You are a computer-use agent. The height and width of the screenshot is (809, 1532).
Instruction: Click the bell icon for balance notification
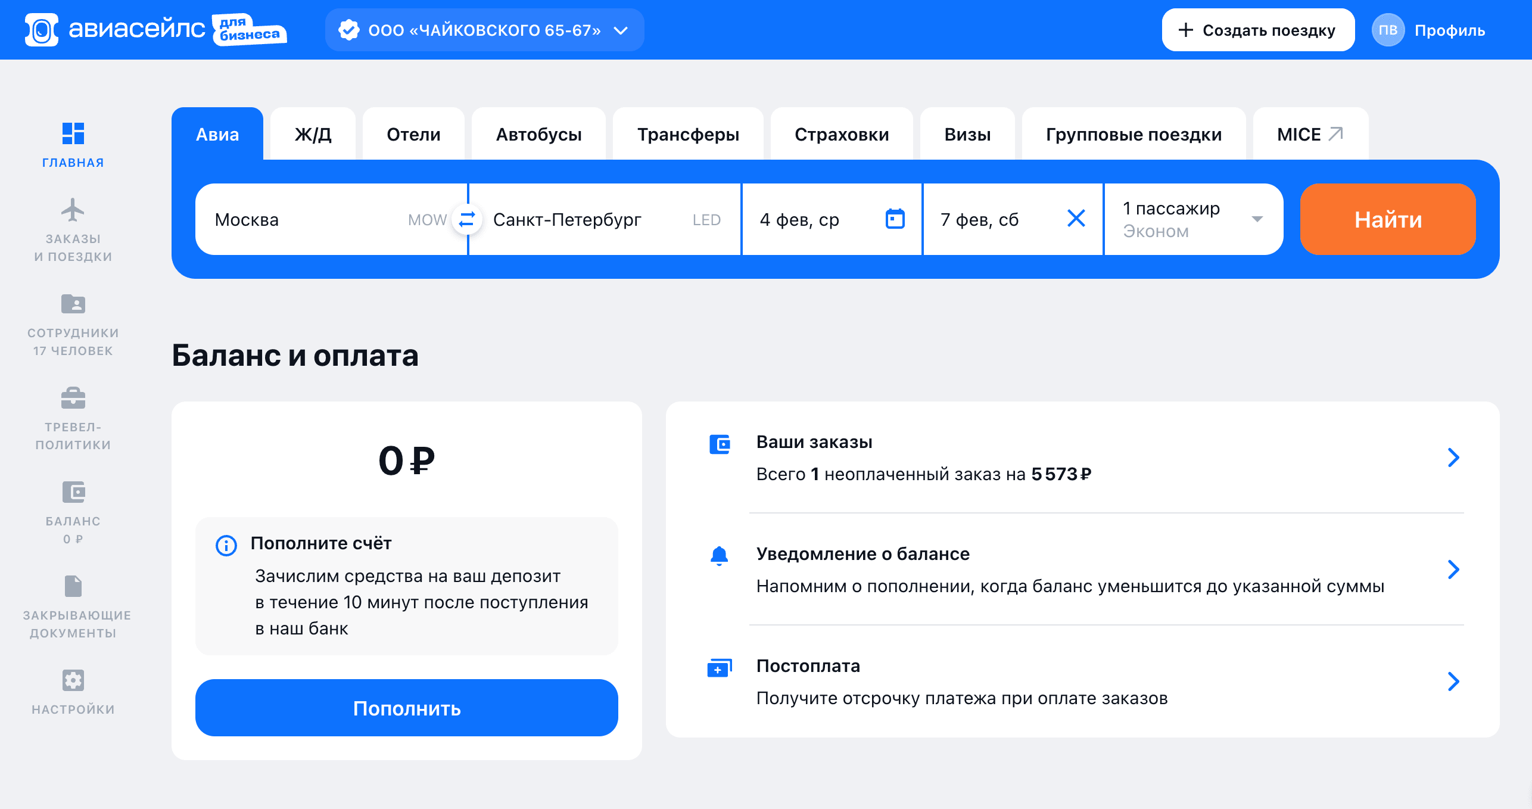pos(720,556)
